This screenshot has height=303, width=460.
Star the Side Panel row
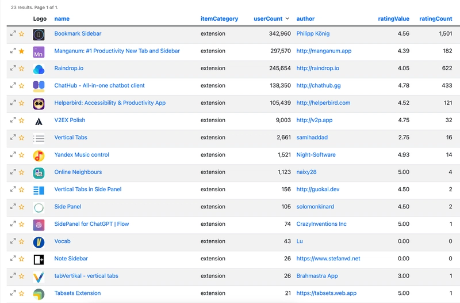coord(21,207)
